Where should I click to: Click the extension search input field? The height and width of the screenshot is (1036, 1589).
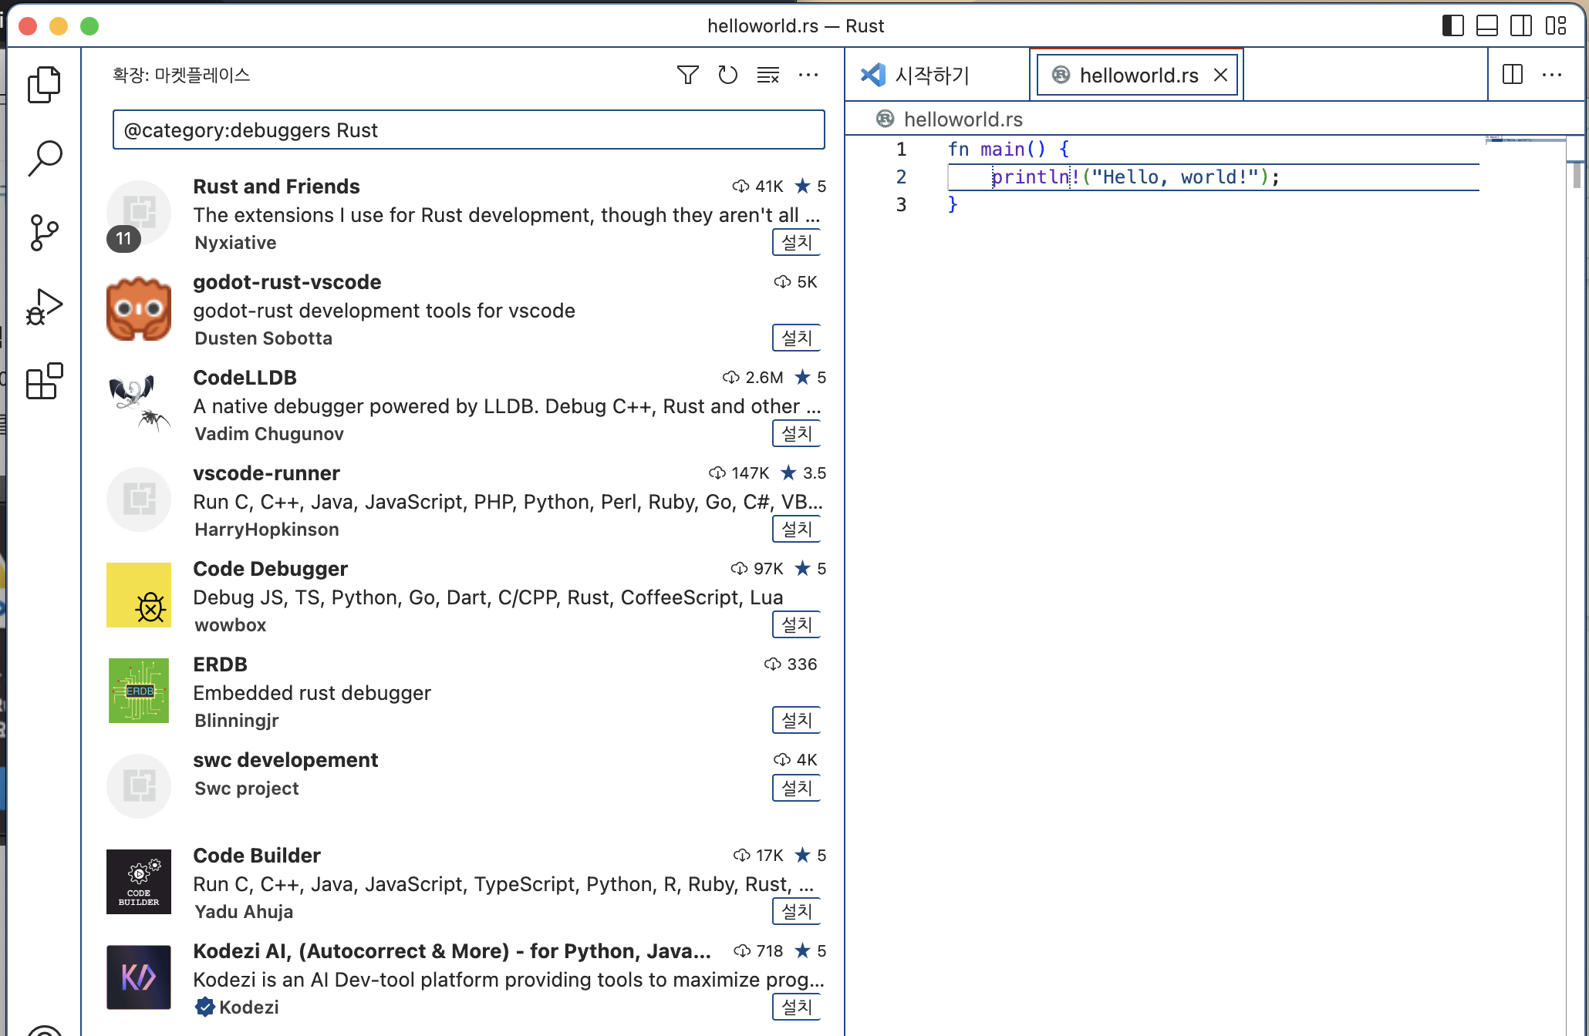(468, 129)
